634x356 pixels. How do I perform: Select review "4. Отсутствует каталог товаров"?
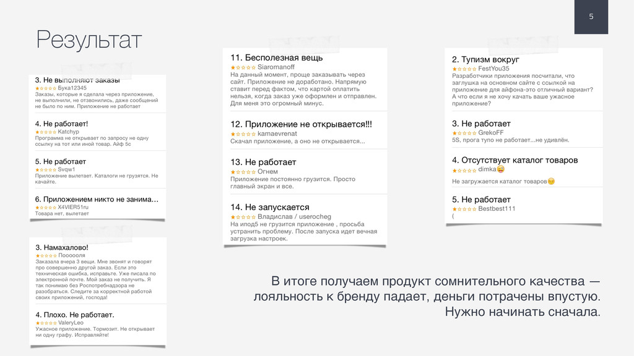[515, 160]
